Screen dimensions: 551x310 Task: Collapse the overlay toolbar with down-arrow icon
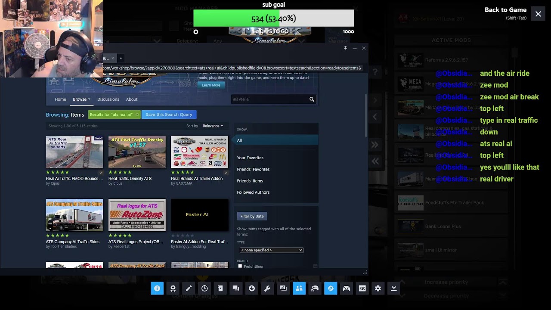click(x=393, y=288)
